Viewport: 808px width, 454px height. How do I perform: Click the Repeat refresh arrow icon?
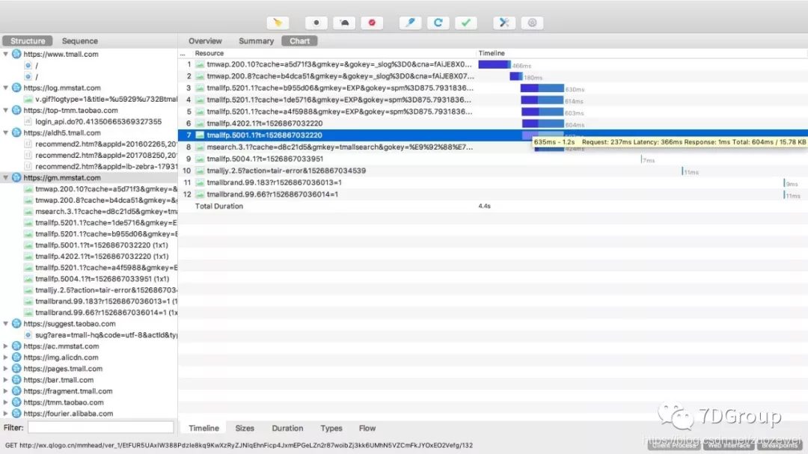click(438, 22)
